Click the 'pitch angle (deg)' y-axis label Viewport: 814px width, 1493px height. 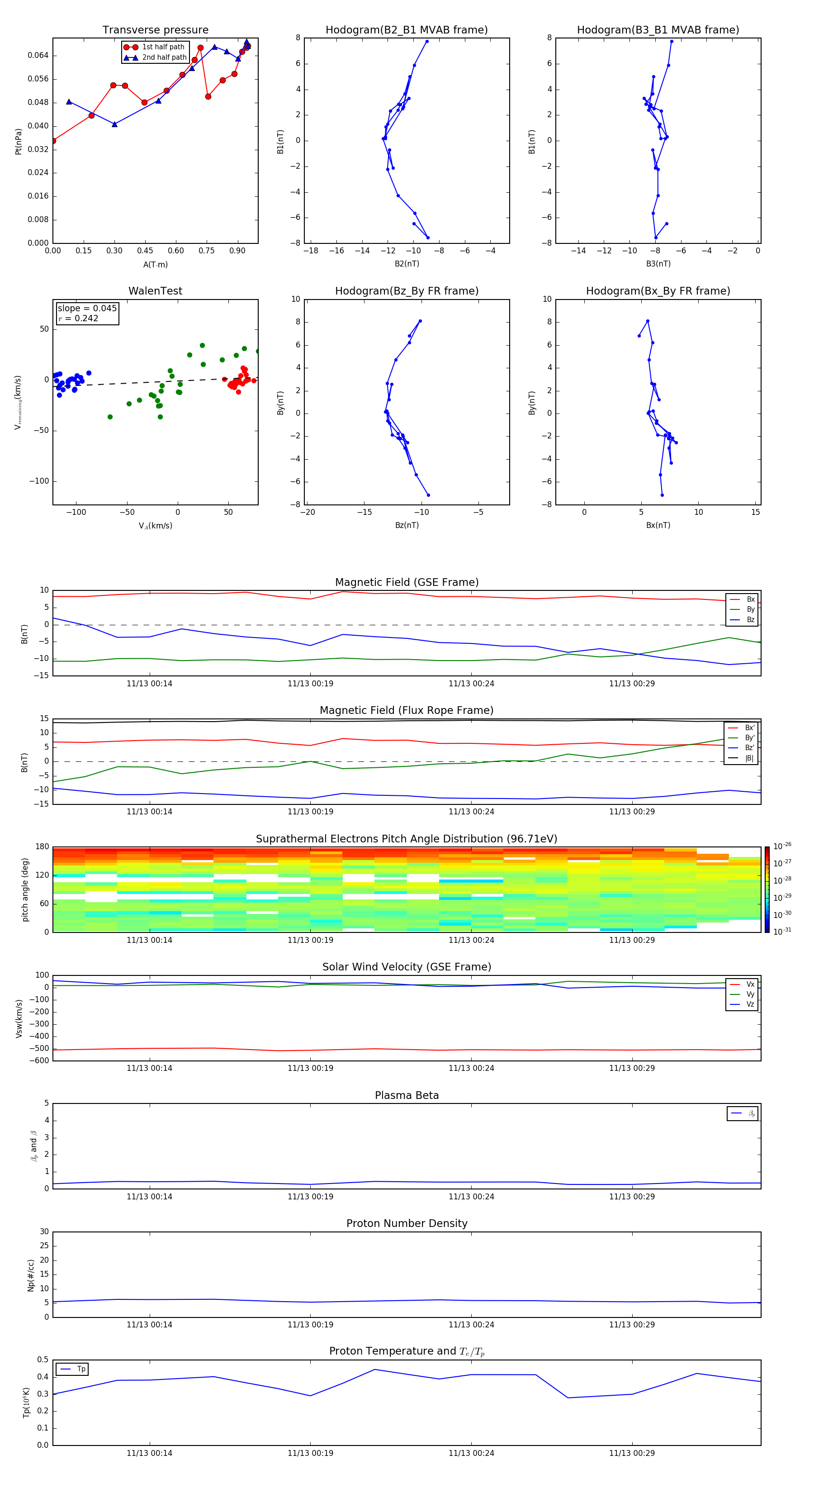(x=25, y=889)
